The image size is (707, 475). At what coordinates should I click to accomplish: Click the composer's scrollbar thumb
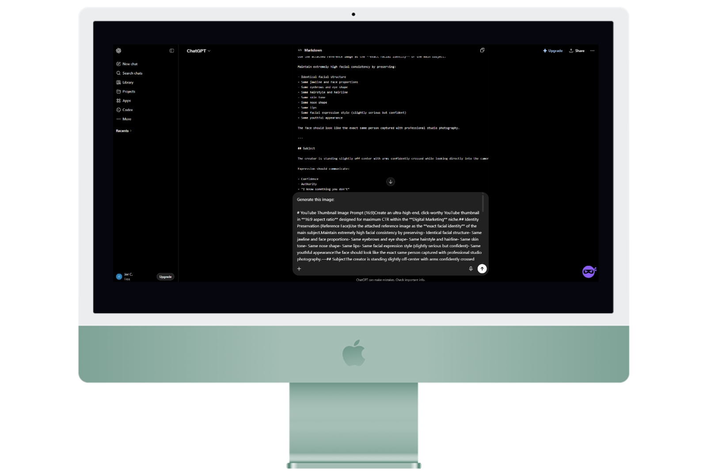pyautogui.click(x=483, y=204)
